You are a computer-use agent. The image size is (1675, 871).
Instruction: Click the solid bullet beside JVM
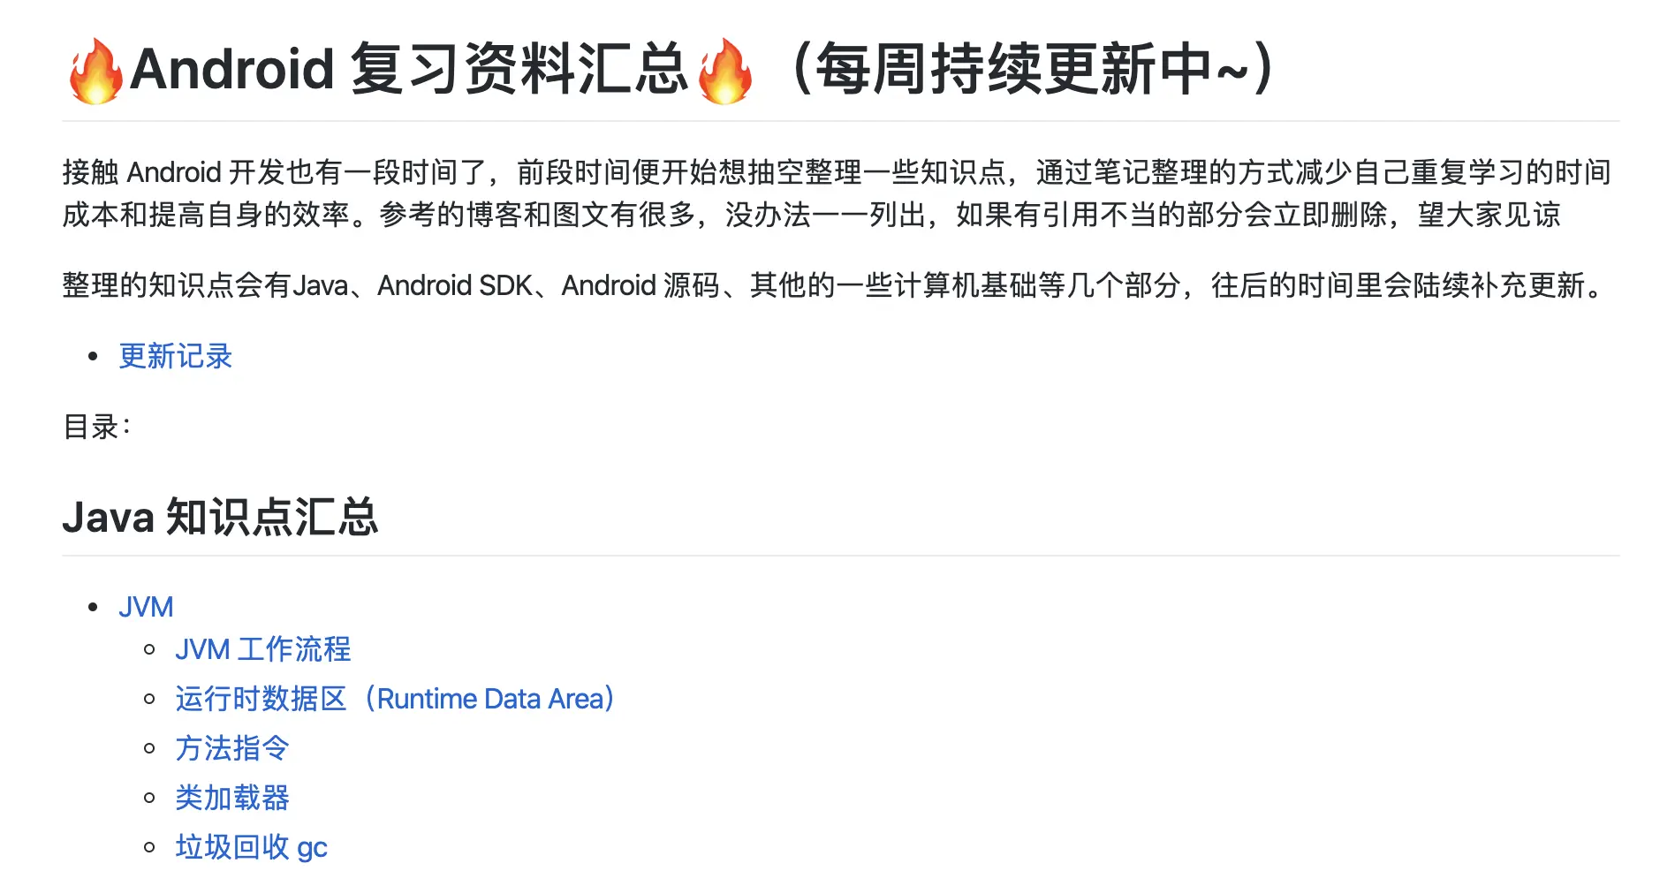(93, 607)
